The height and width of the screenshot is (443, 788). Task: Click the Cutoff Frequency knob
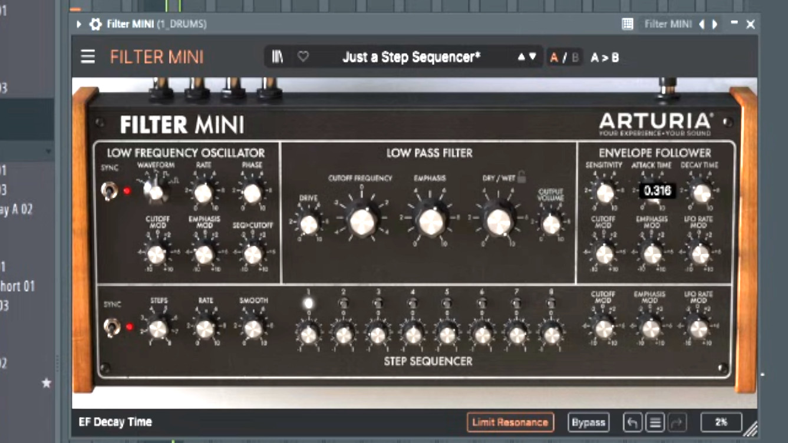click(362, 221)
